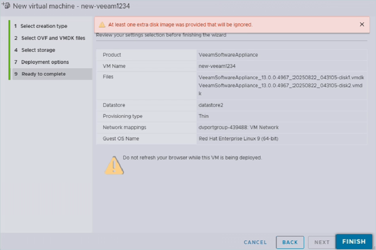
Task: Click the large yellow warning triangle icon
Action: pos(114,165)
